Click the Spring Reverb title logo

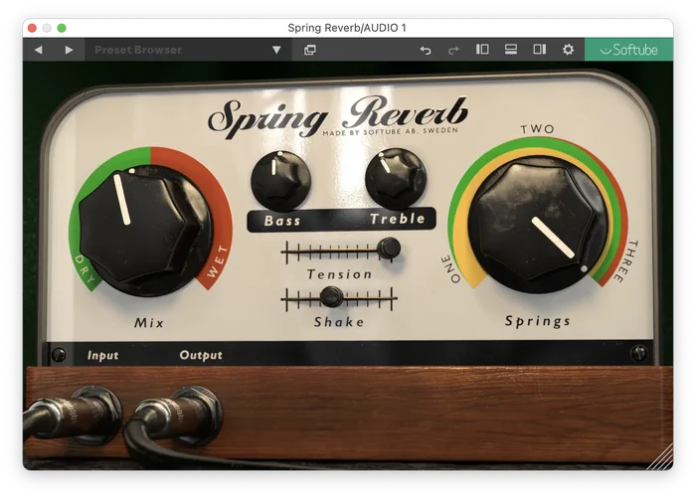click(337, 116)
